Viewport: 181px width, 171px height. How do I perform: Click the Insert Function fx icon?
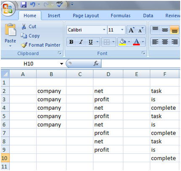[x=96, y=64]
